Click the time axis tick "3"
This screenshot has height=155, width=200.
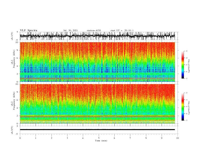tap(67, 138)
